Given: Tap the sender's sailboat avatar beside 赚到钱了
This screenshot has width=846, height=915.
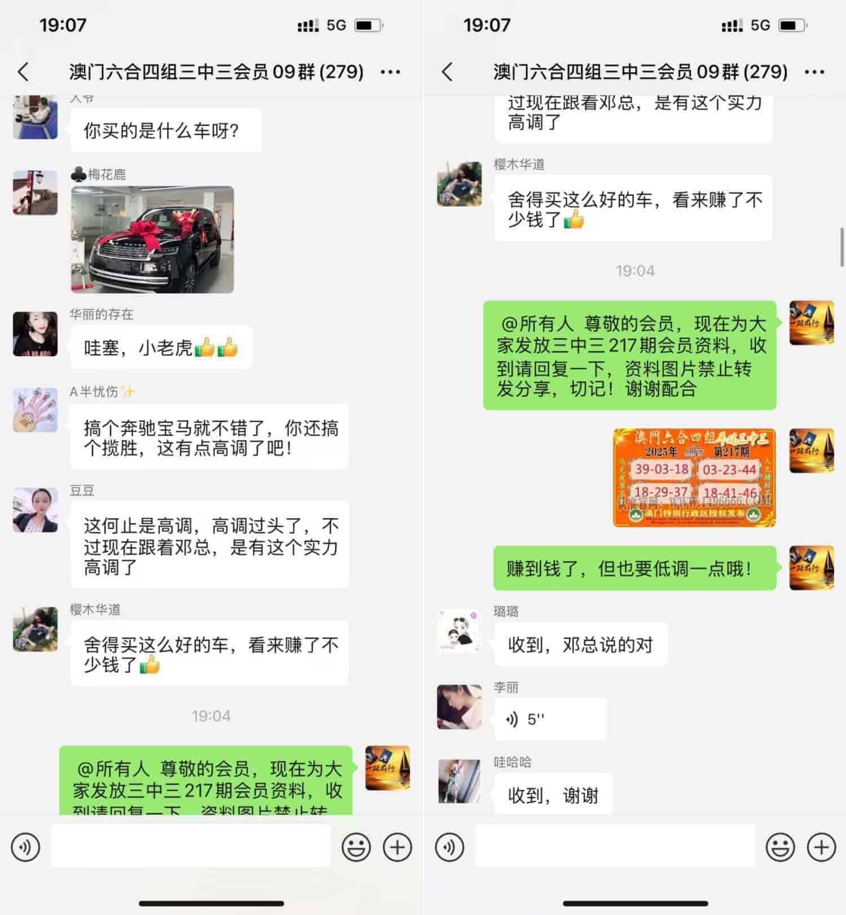Looking at the screenshot, I should [x=812, y=568].
